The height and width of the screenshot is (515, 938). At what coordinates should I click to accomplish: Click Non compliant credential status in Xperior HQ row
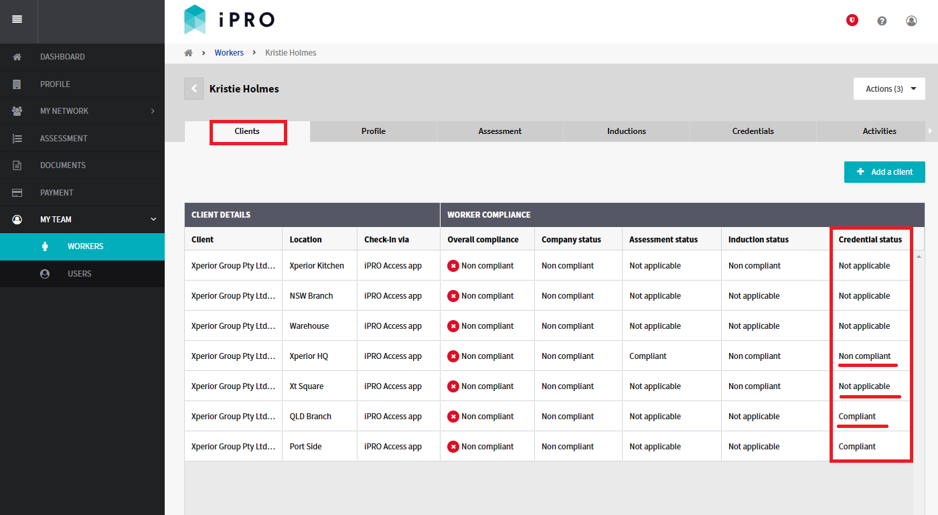(865, 356)
